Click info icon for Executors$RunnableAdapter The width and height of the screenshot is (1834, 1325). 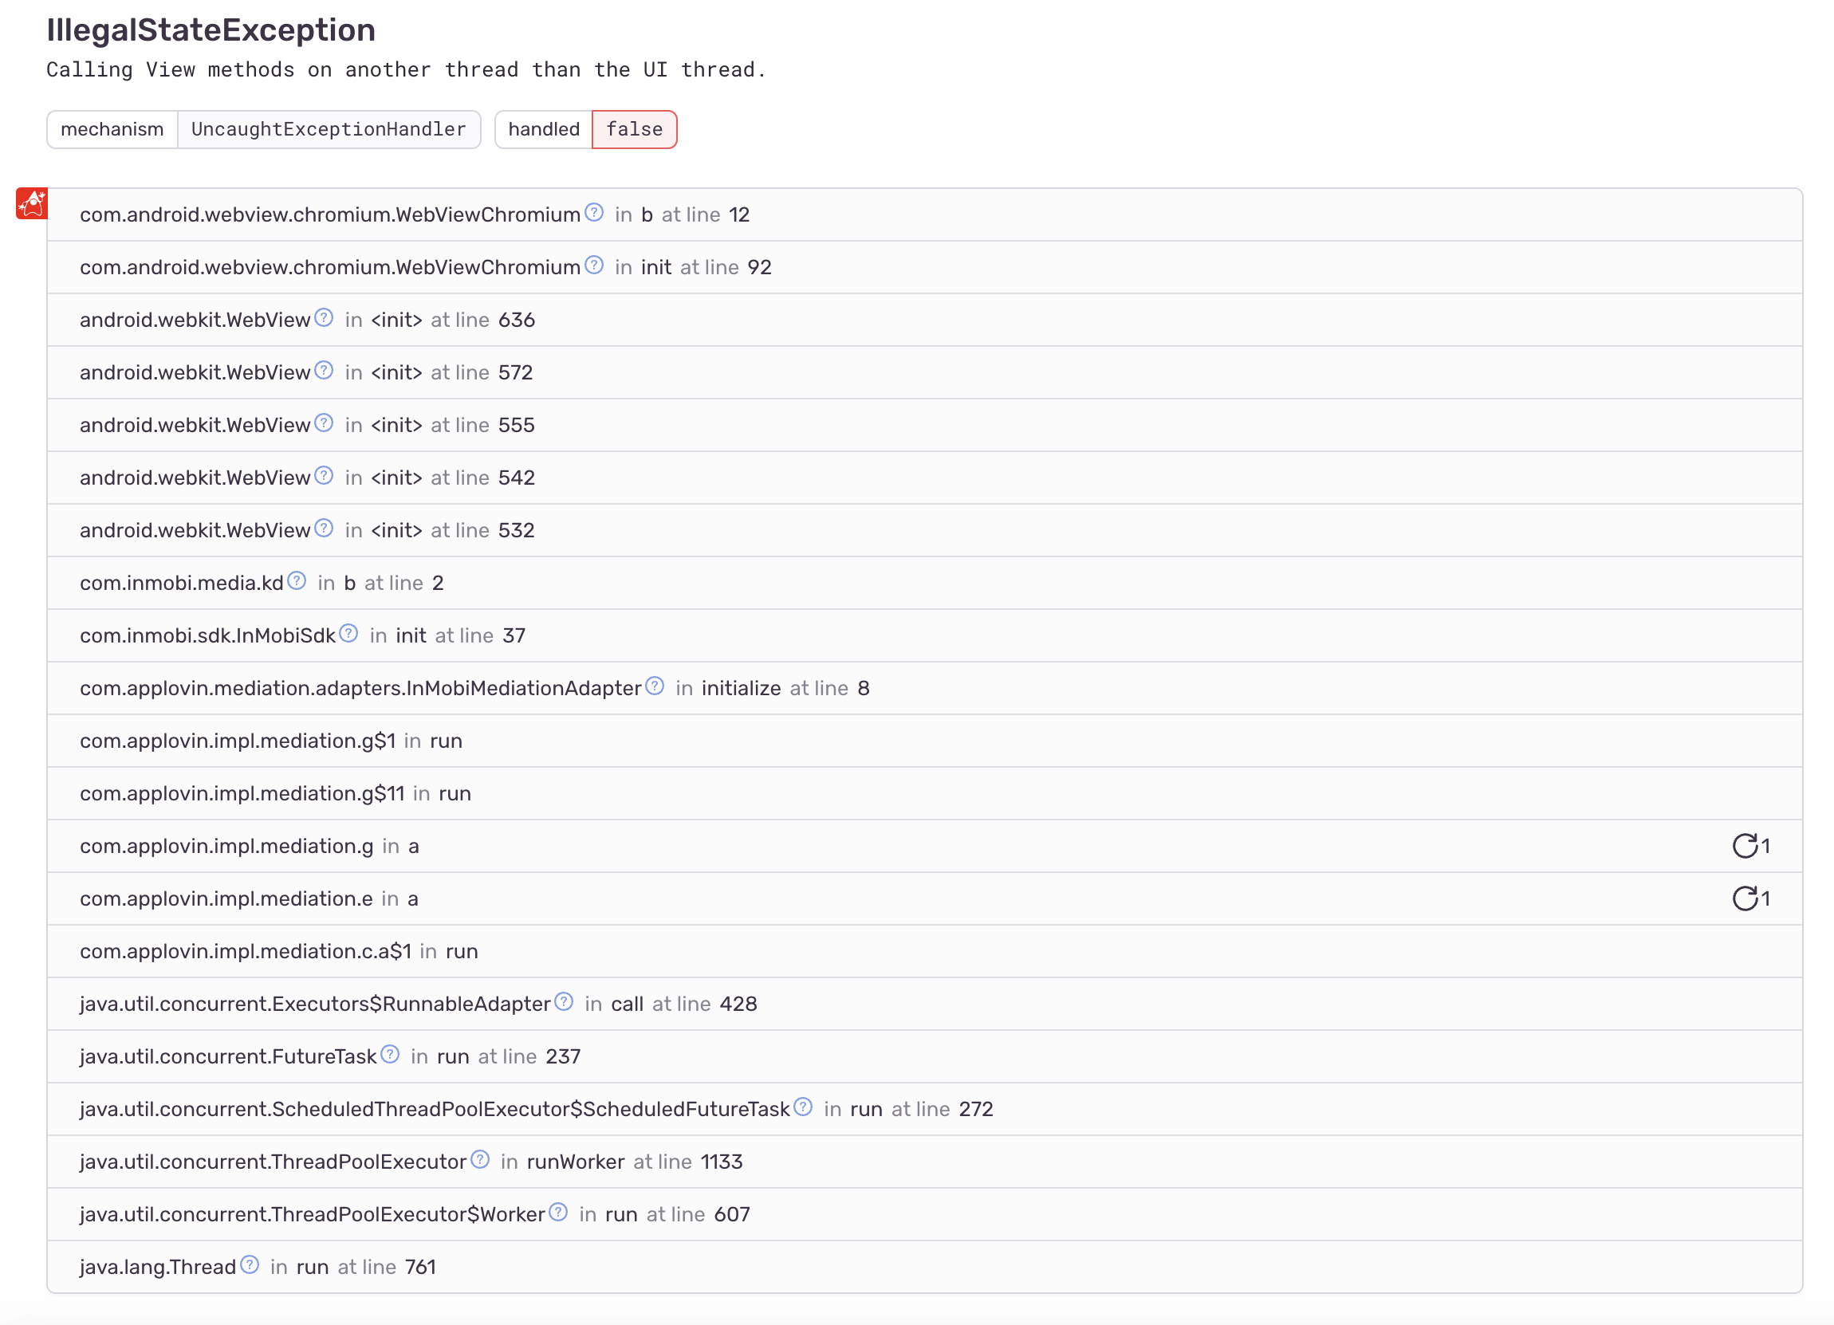click(x=564, y=1001)
